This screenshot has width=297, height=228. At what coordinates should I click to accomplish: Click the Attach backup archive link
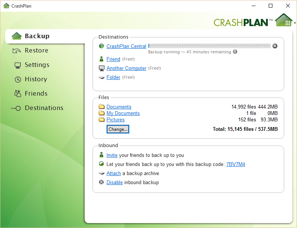[x=114, y=174]
